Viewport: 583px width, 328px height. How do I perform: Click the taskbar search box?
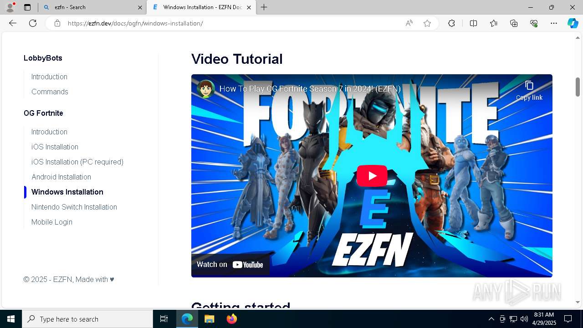point(87,319)
